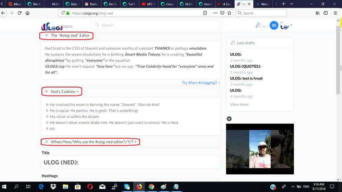The width and height of the screenshot is (342, 192).
Task: Open Firefox library icon
Action: click(x=318, y=13)
